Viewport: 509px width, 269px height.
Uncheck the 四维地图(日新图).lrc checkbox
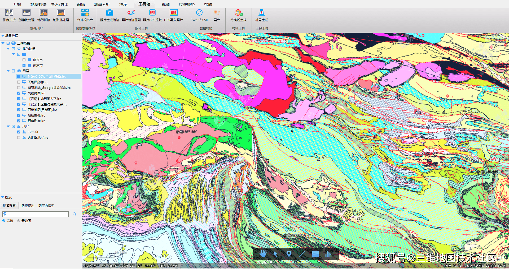point(19,110)
